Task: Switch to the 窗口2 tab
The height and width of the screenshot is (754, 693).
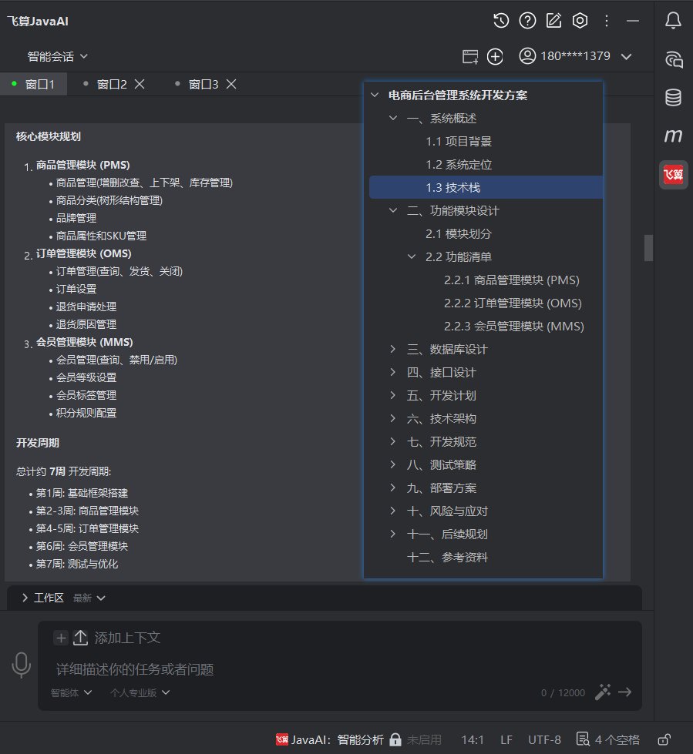Action: tap(112, 84)
